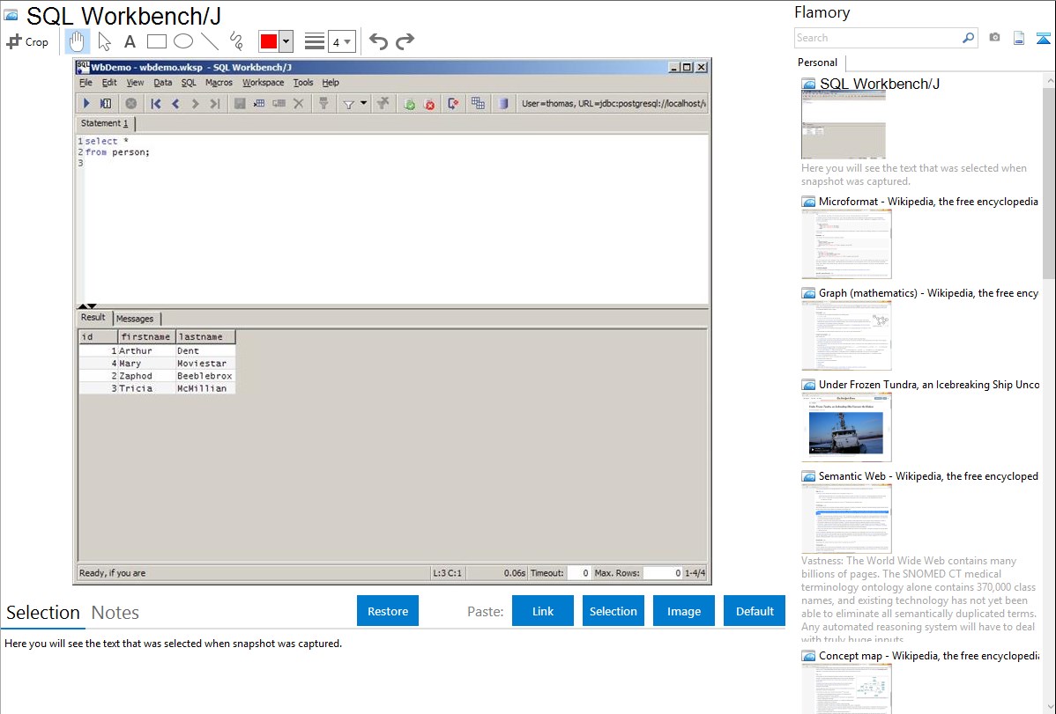The width and height of the screenshot is (1056, 714).
Task: Click the rollback icon with red X
Action: click(x=429, y=104)
